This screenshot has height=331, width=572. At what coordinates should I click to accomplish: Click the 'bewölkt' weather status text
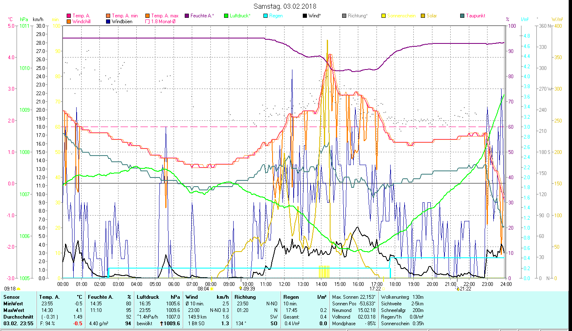point(145,324)
